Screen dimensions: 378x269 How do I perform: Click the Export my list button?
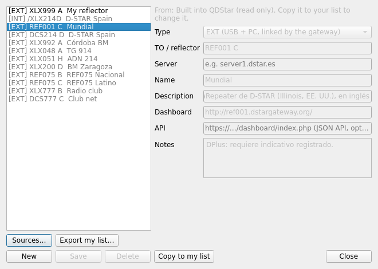(87, 240)
